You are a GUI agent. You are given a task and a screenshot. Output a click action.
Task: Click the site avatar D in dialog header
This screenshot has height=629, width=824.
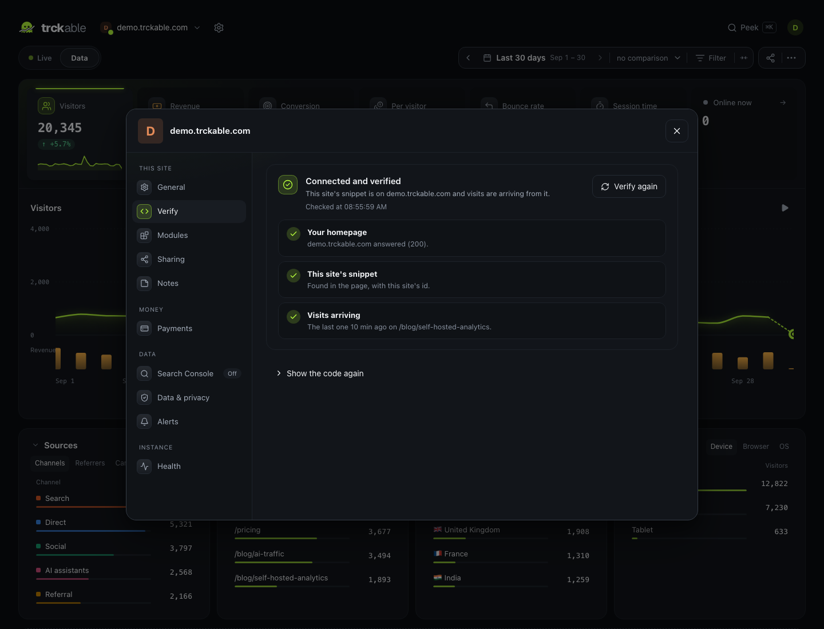coord(150,131)
